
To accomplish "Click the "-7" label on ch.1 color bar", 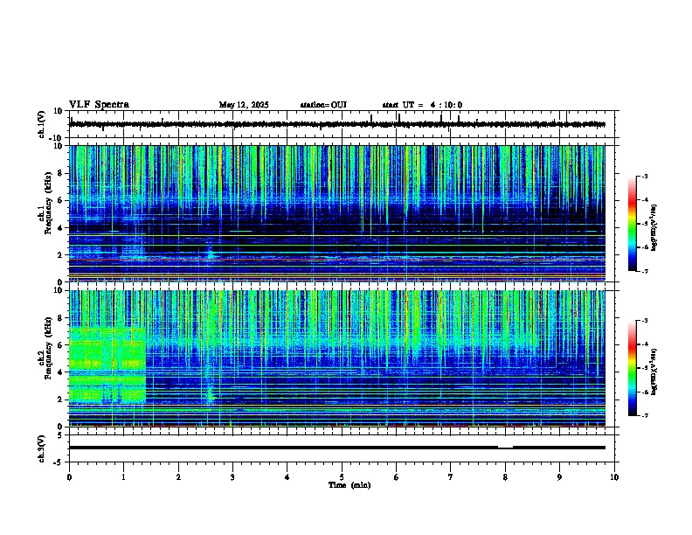I will pyautogui.click(x=645, y=271).
